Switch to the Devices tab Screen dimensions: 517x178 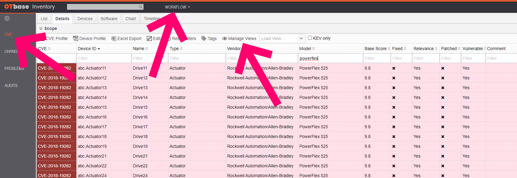coord(85,19)
